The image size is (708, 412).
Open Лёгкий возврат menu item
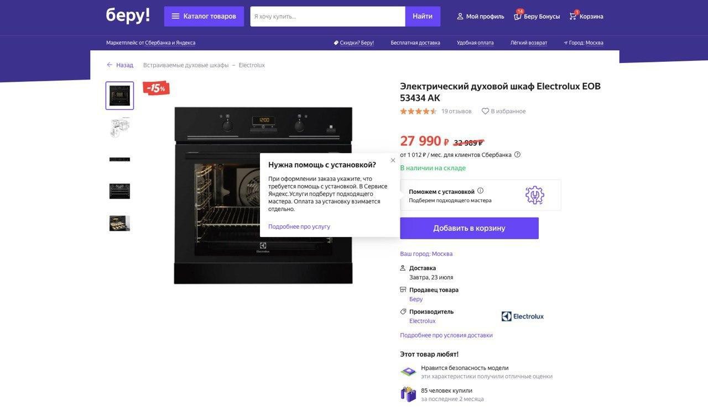click(x=529, y=43)
